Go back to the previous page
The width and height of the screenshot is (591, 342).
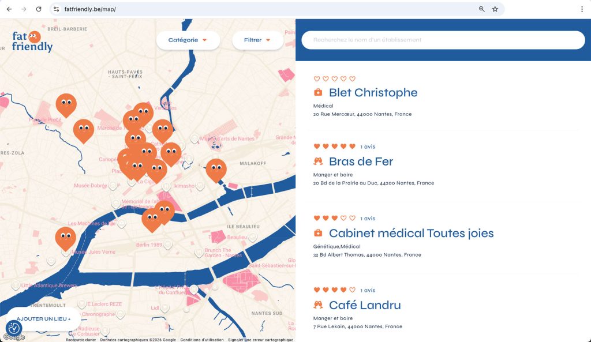[9, 9]
